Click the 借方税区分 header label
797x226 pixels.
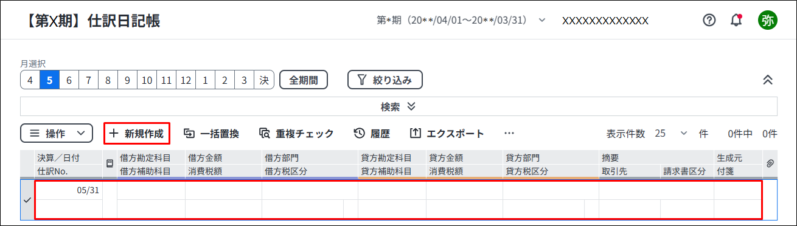click(x=286, y=171)
